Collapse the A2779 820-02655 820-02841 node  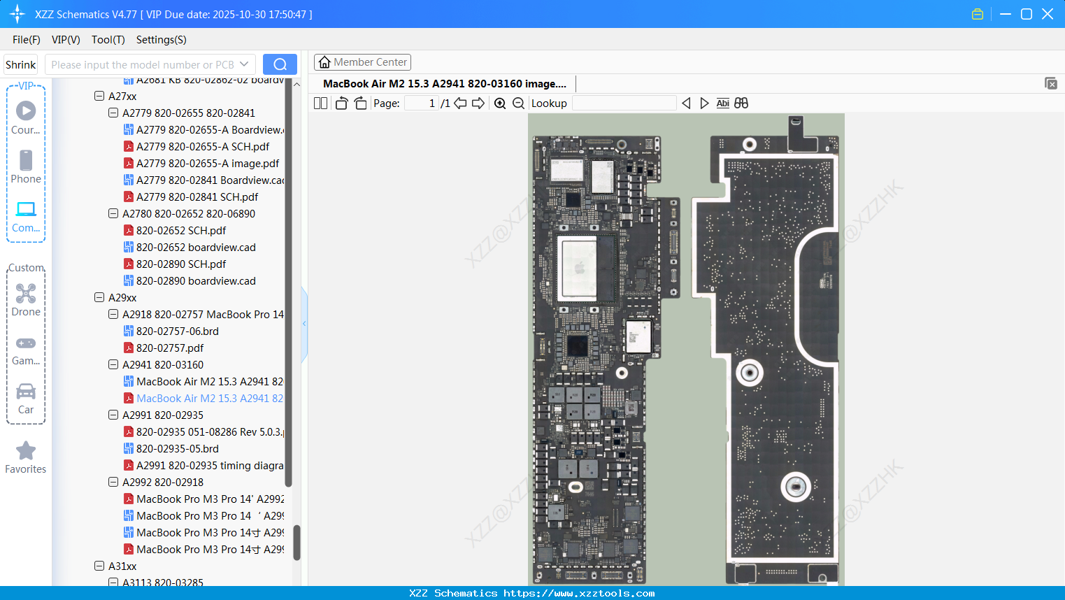(113, 113)
